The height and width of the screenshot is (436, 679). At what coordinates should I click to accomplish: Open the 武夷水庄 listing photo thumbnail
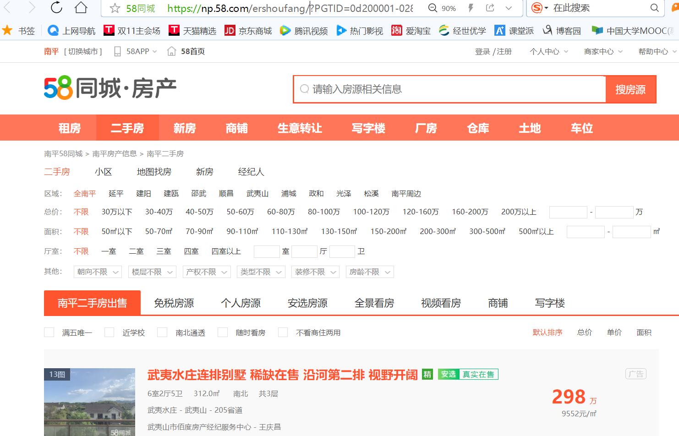[89, 402]
